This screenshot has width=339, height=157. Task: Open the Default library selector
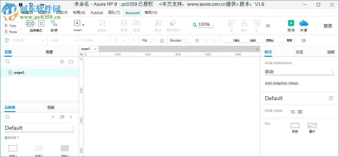click(x=39, y=128)
